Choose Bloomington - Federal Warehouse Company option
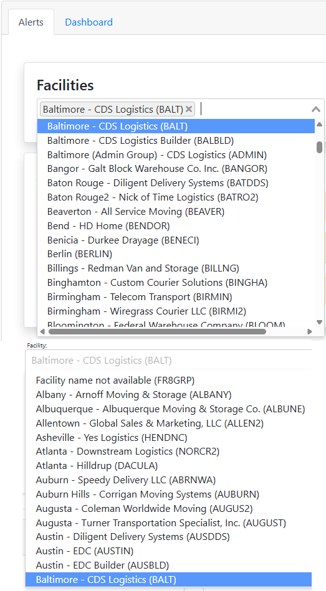 pyautogui.click(x=176, y=324)
